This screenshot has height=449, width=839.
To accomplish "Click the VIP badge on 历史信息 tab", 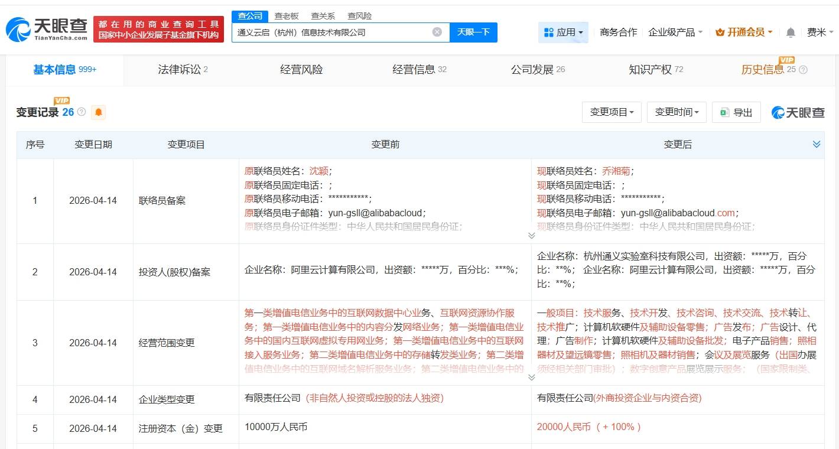I will [786, 60].
